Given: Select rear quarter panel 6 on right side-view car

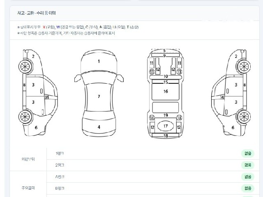Looking at the screenshot, I should click(x=233, y=128).
